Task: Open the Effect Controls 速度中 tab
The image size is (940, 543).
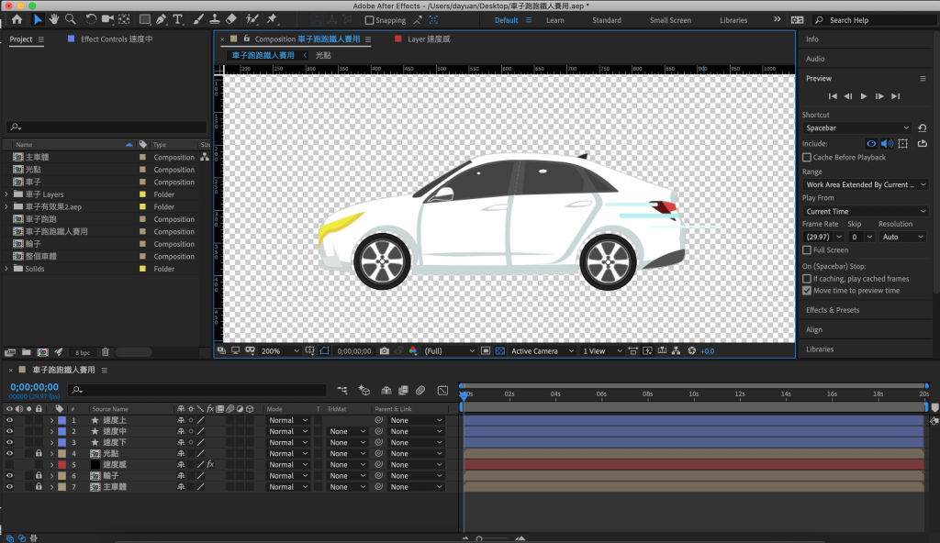Action: [116, 39]
